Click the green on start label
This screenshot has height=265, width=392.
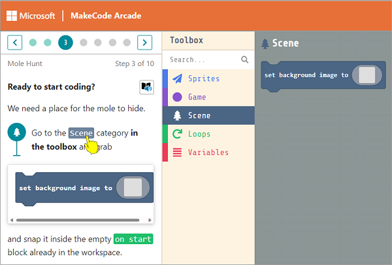click(133, 239)
